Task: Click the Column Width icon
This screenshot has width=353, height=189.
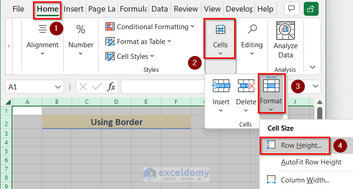Action: coord(271,180)
